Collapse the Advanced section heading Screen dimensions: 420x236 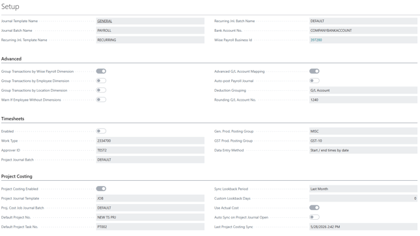11,59
